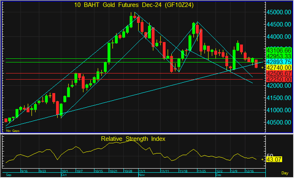This screenshot has width=294, height=178.
Task: Select the 43106.66 green resistance label
Action: coord(278,51)
